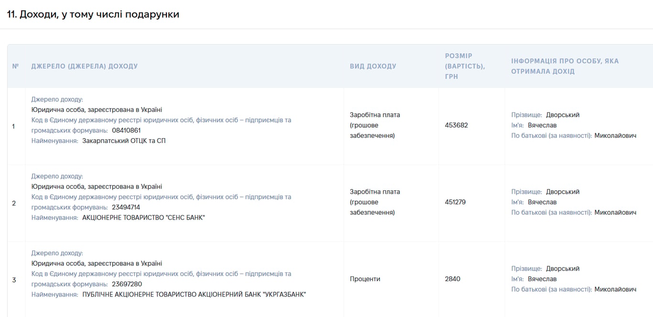The image size is (653, 317).
Task: Select the section heading '11. Доходи, у тому числі подарунки'
Action: coord(93,14)
